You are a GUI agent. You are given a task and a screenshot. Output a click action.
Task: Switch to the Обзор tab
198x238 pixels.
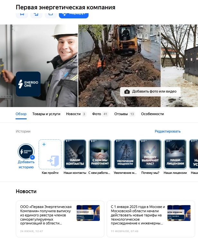click(x=21, y=114)
